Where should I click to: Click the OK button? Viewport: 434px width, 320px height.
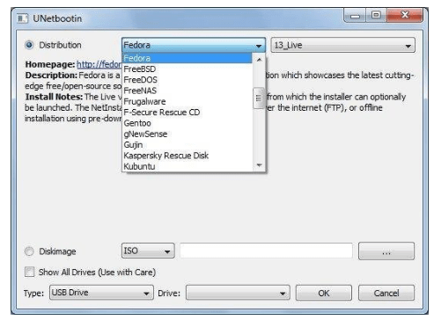coord(324,293)
